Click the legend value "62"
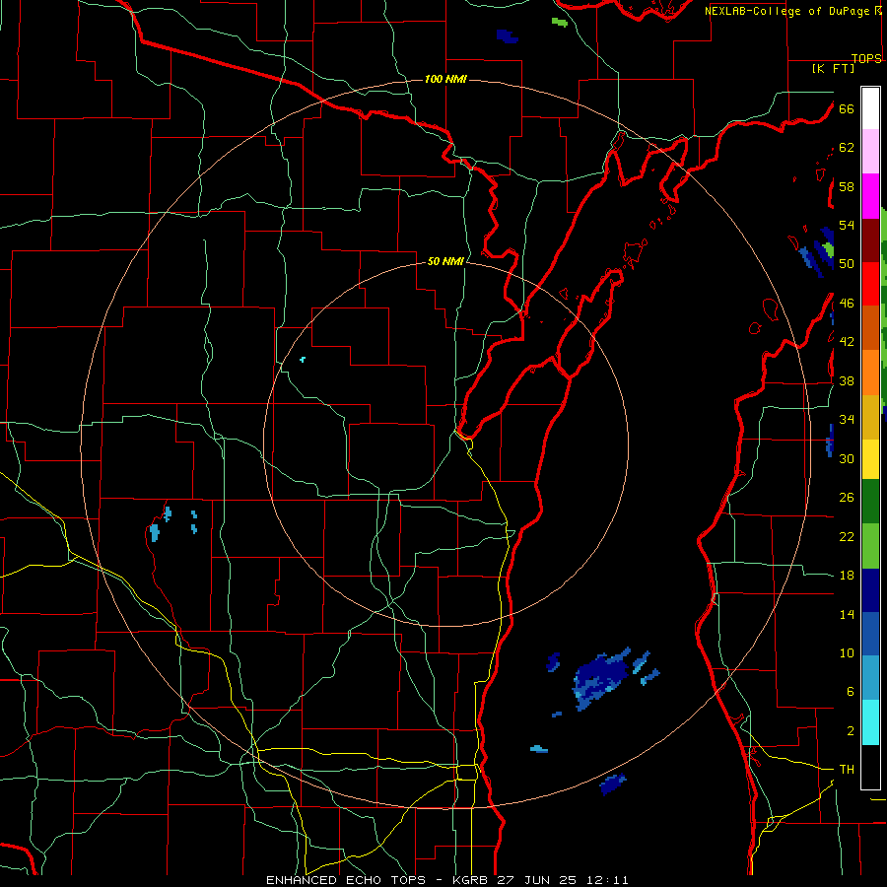The height and width of the screenshot is (887, 887). 847,148
